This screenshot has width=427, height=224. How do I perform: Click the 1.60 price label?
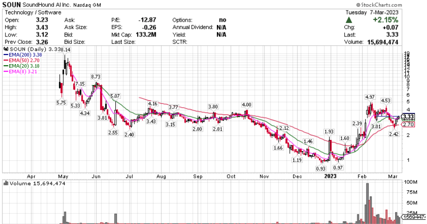pyautogui.click(x=345, y=138)
